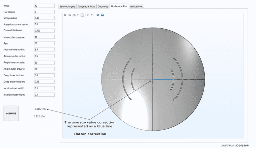Edit the Deep outer incision field
Viewport: 256px width, 148px height.
coord(44,82)
